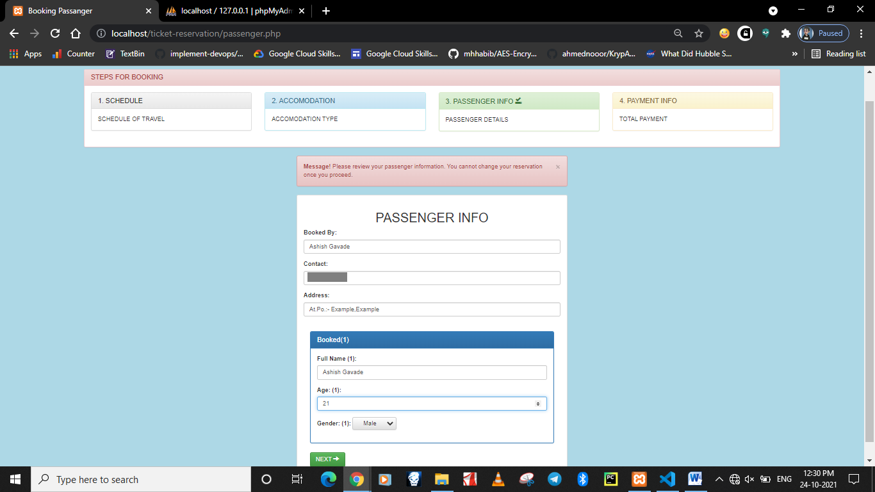The width and height of the screenshot is (875, 492).
Task: Click the emoji extension icon
Action: pyautogui.click(x=724, y=33)
